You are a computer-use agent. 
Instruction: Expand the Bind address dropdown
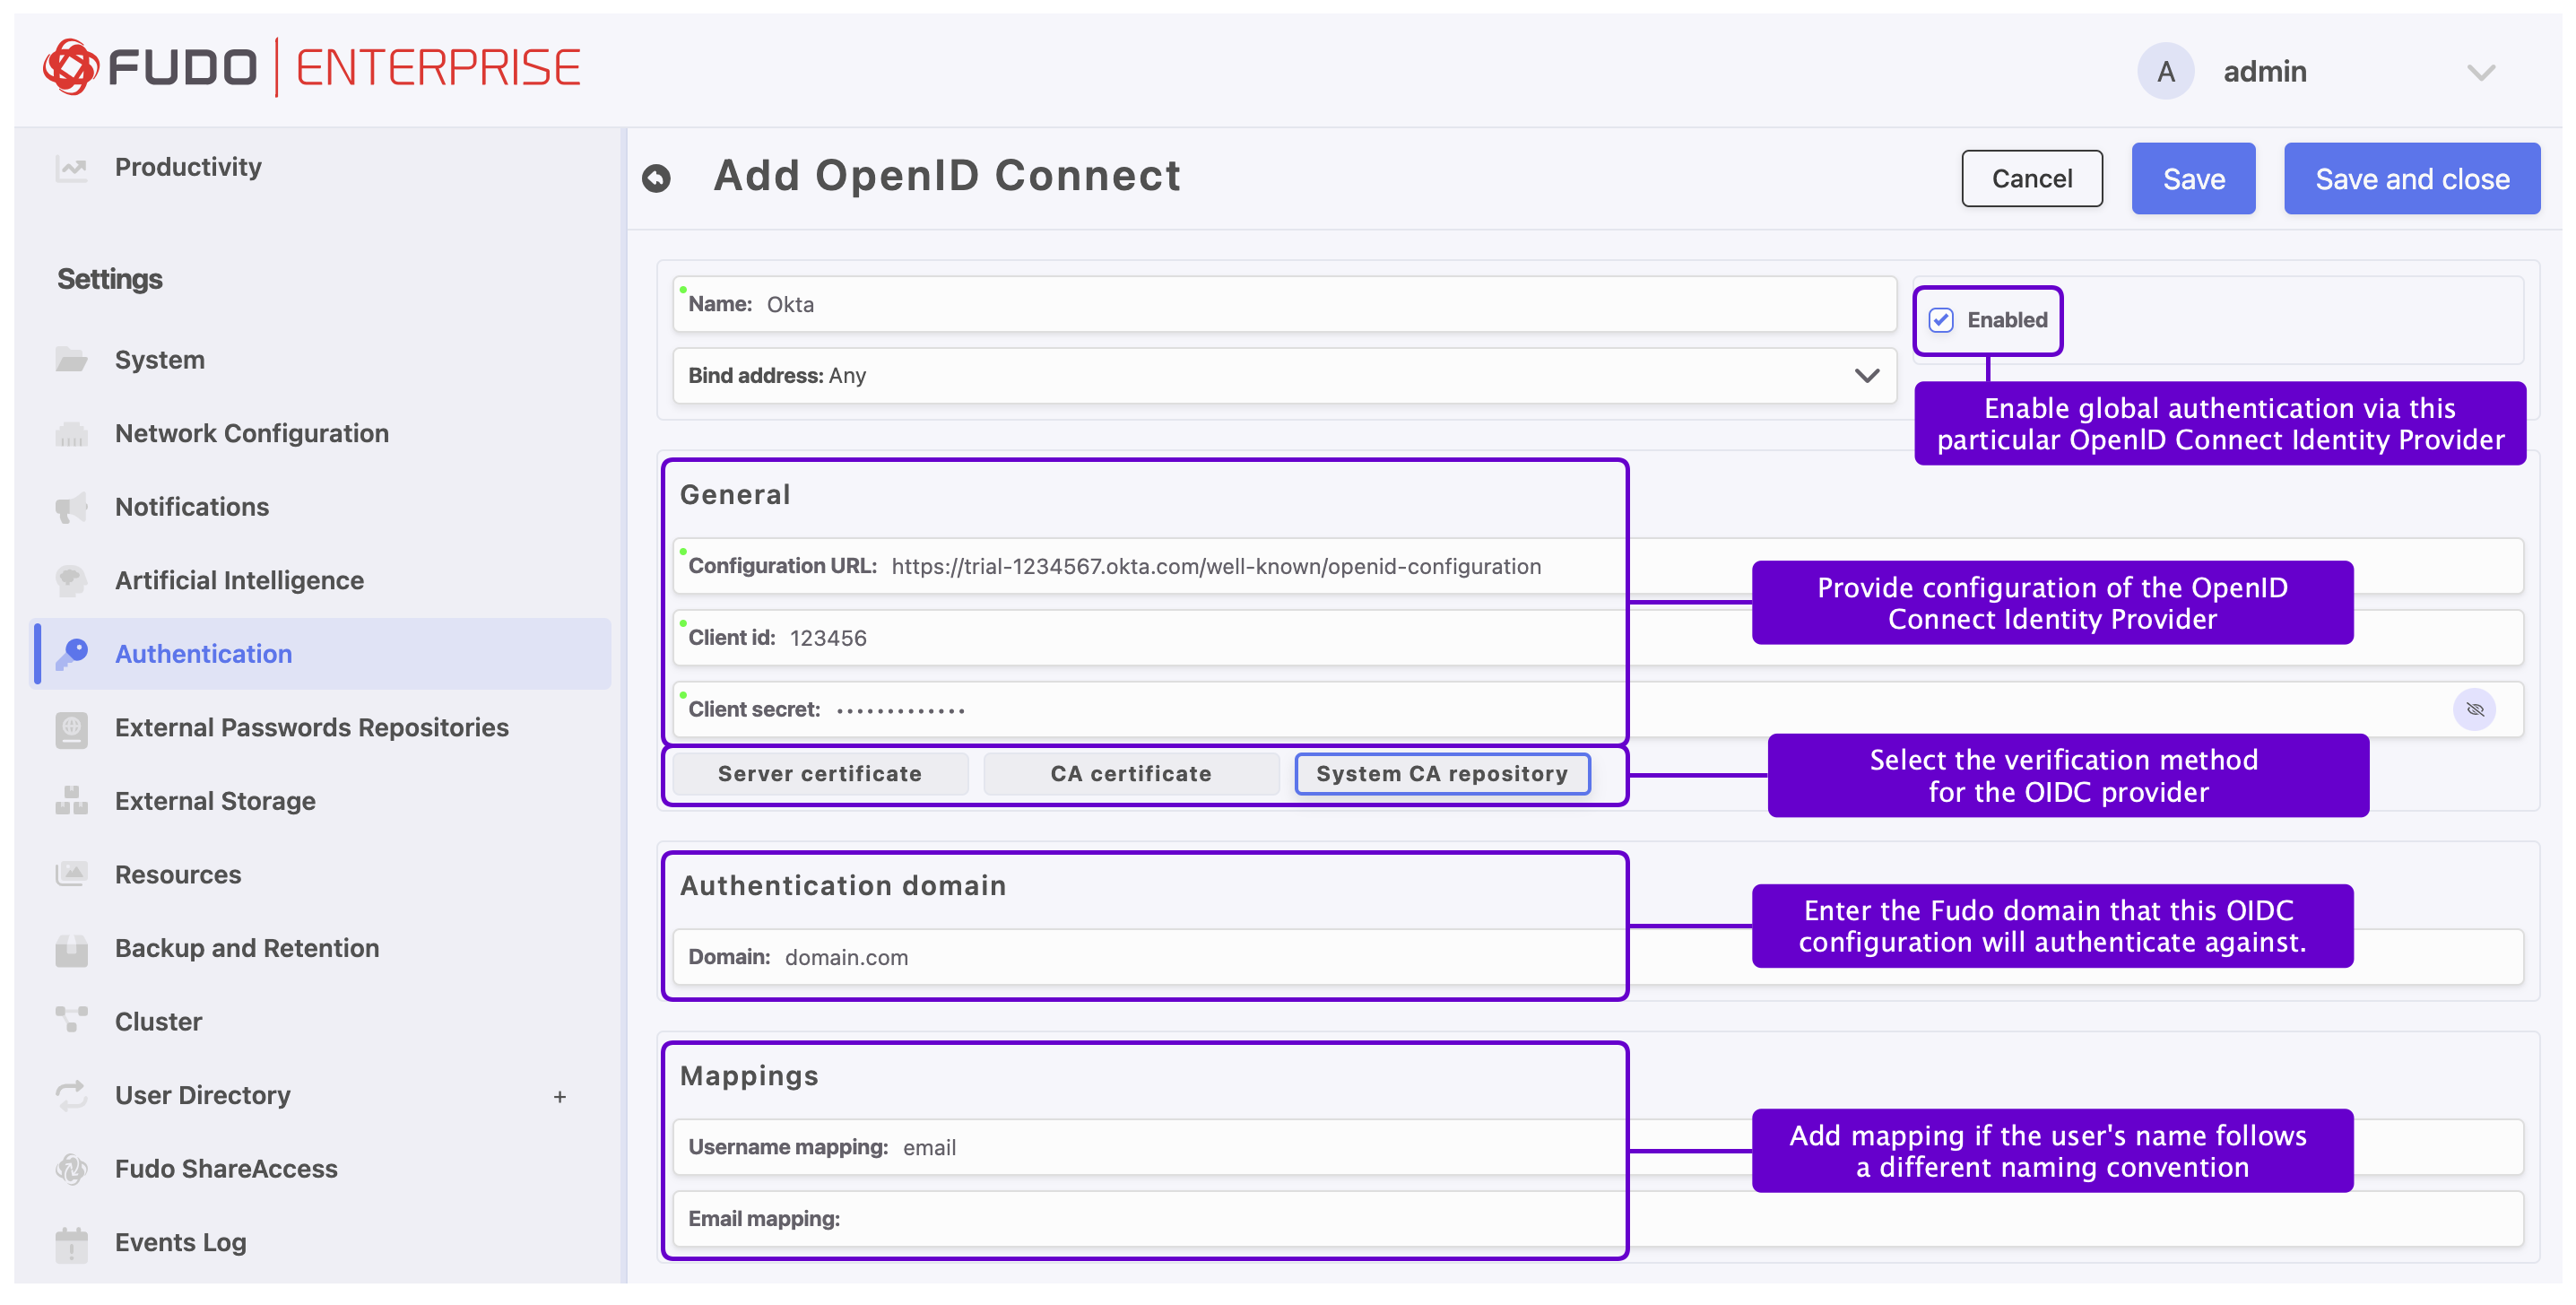(x=1866, y=376)
